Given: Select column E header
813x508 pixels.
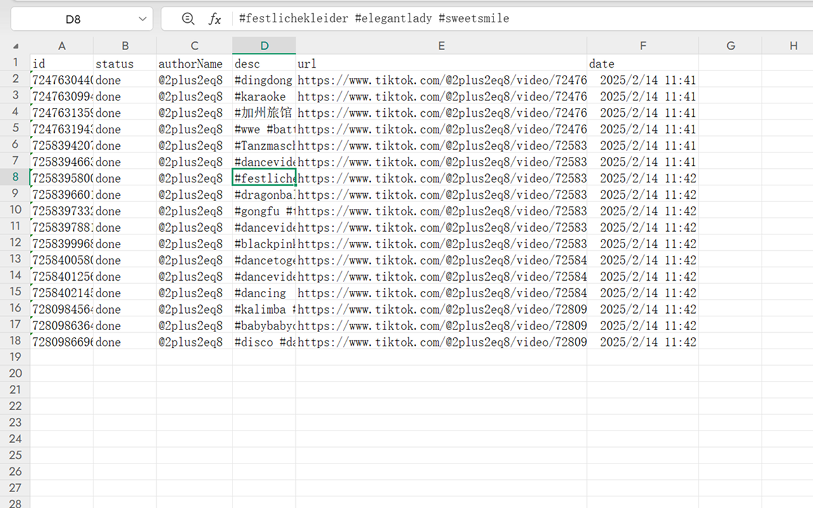Looking at the screenshot, I should click(x=441, y=46).
